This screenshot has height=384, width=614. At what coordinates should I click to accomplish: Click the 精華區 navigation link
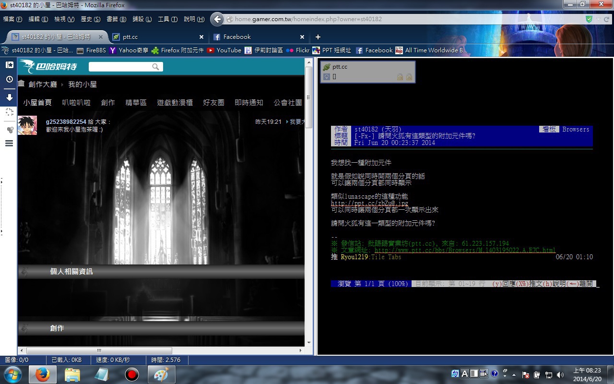click(x=136, y=103)
